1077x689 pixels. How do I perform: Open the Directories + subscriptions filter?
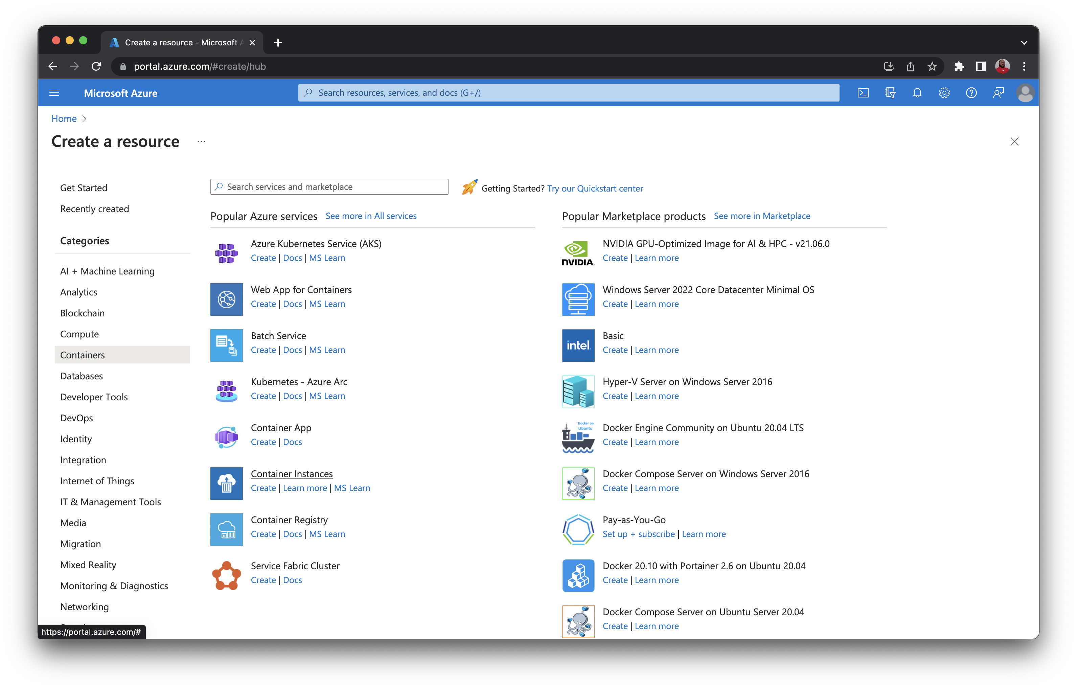point(890,93)
